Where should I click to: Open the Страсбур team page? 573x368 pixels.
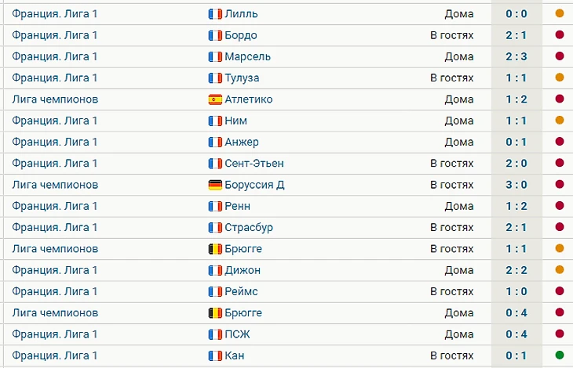pos(249,227)
